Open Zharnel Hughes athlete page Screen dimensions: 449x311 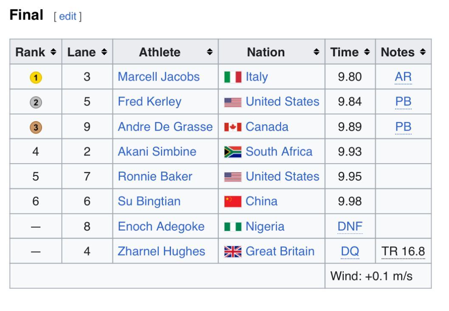tap(161, 251)
